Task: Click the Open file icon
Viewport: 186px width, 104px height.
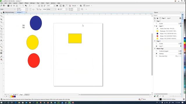Action: [x=4, y=6]
